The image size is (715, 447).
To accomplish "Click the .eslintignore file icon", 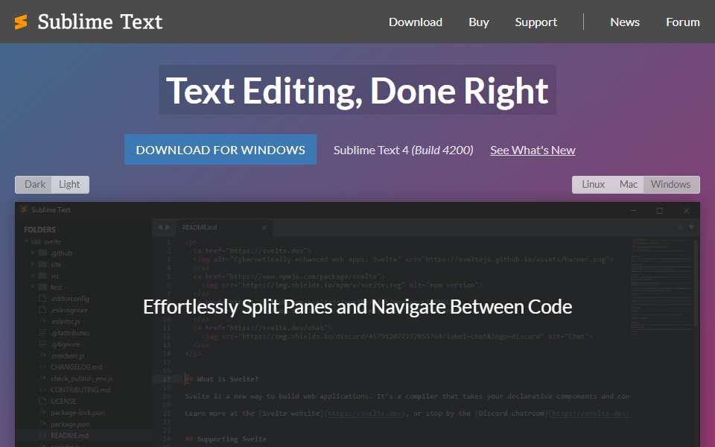I will coord(43,310).
